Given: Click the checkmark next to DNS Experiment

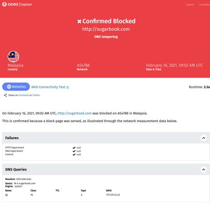Looking at the screenshot, I should (x=74, y=151).
